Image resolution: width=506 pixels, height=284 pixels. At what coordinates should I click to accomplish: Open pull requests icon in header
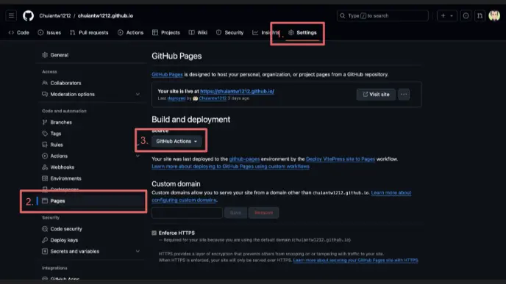click(x=480, y=15)
